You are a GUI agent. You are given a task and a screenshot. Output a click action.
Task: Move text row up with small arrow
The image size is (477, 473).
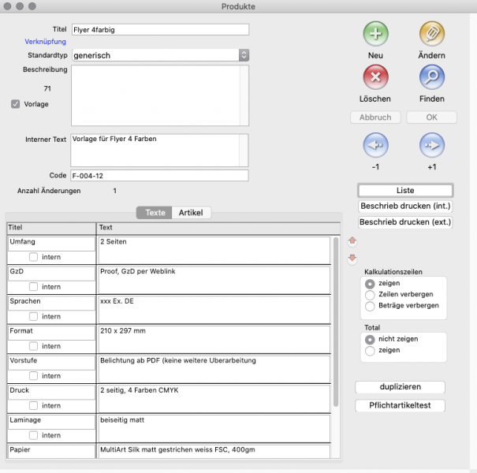tap(352, 240)
